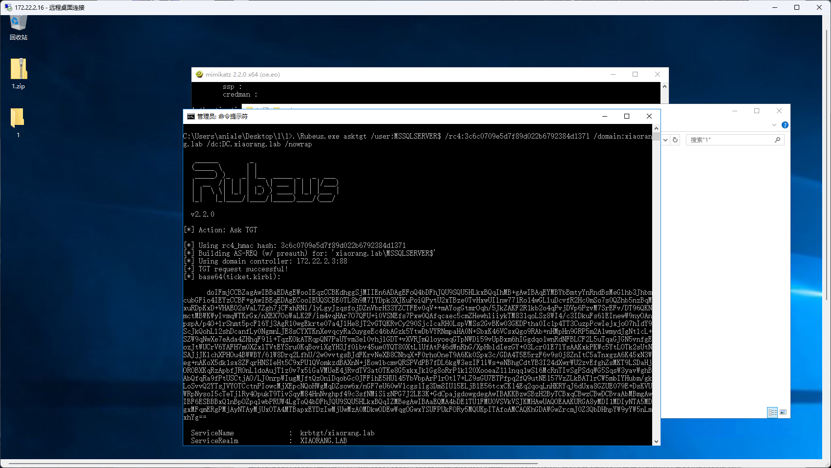The image size is (831, 468).
Task: Click the 'Using domain controller: 172.22.2.3:88' line
Action: pyautogui.click(x=265, y=261)
